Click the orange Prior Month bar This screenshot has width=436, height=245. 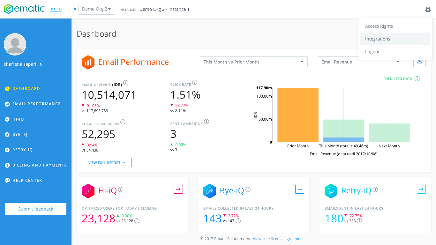[x=298, y=115]
